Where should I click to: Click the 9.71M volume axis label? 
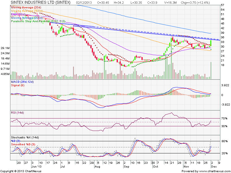(5, 69)
